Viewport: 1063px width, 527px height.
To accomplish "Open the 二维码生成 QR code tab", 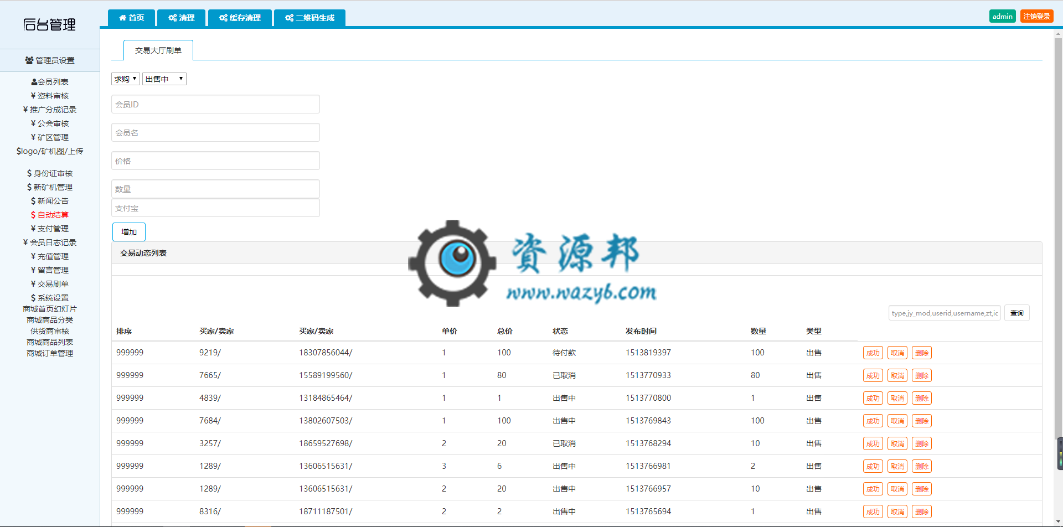I will point(309,18).
